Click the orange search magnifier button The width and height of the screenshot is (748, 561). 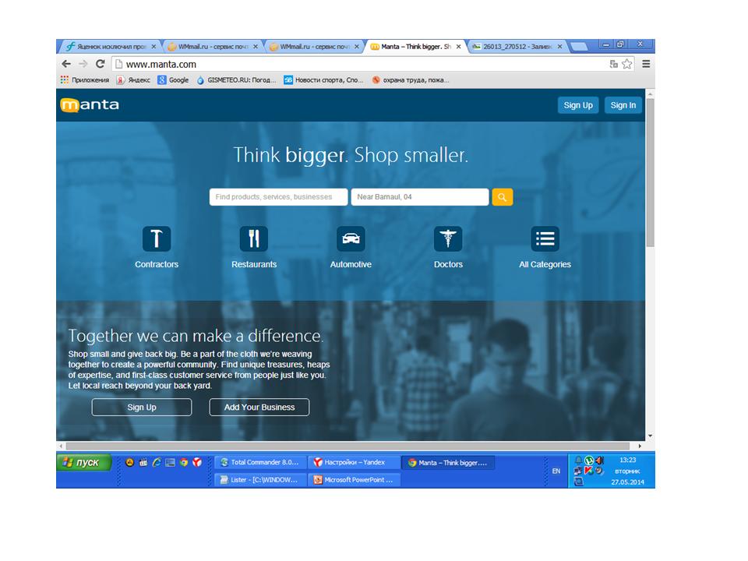click(503, 197)
